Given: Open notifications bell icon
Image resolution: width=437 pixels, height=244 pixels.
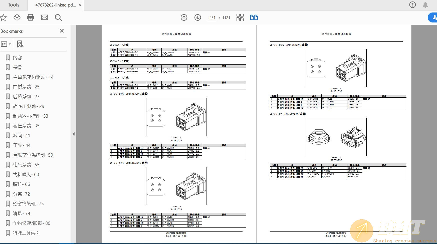Looking at the screenshot, I should click(425, 5).
